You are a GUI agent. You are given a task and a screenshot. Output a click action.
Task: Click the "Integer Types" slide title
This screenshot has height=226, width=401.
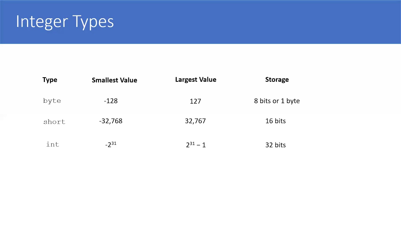65,22
